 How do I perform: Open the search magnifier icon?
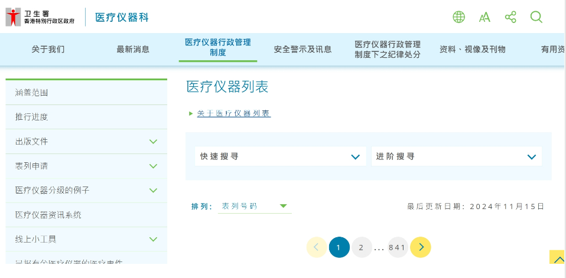(x=536, y=17)
